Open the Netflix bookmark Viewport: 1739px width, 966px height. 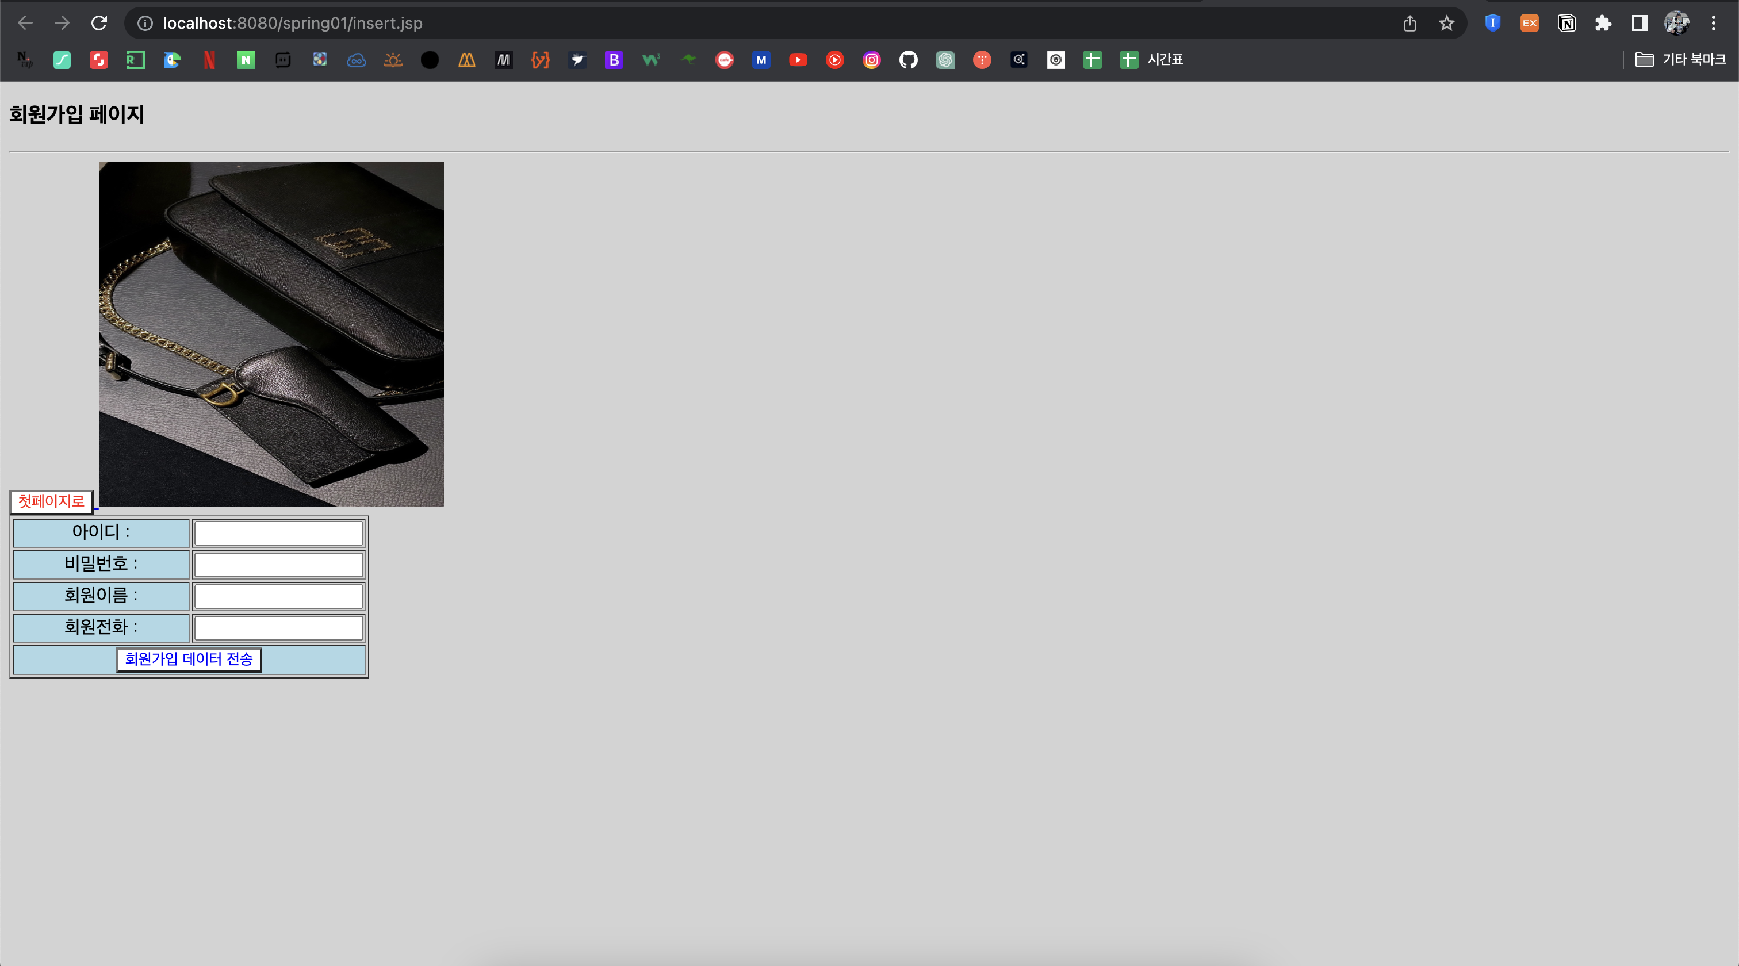click(x=209, y=60)
